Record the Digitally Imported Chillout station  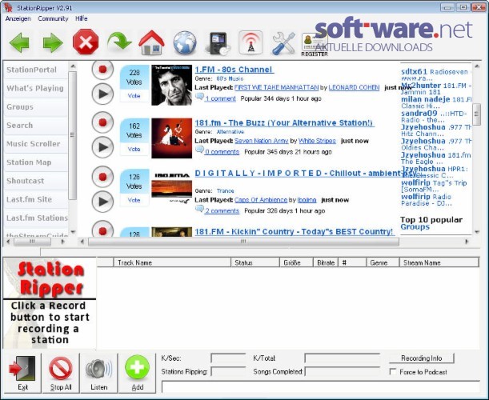tap(102, 177)
